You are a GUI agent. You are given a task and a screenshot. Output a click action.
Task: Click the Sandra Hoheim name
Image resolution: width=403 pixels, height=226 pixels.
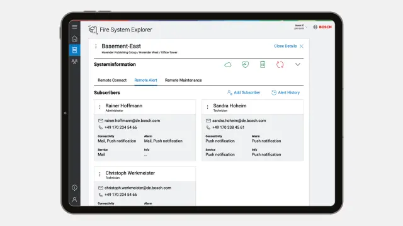point(230,105)
